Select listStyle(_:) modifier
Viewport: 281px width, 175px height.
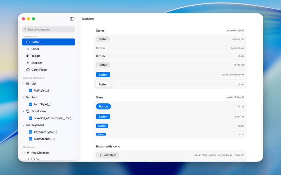tap(41, 91)
